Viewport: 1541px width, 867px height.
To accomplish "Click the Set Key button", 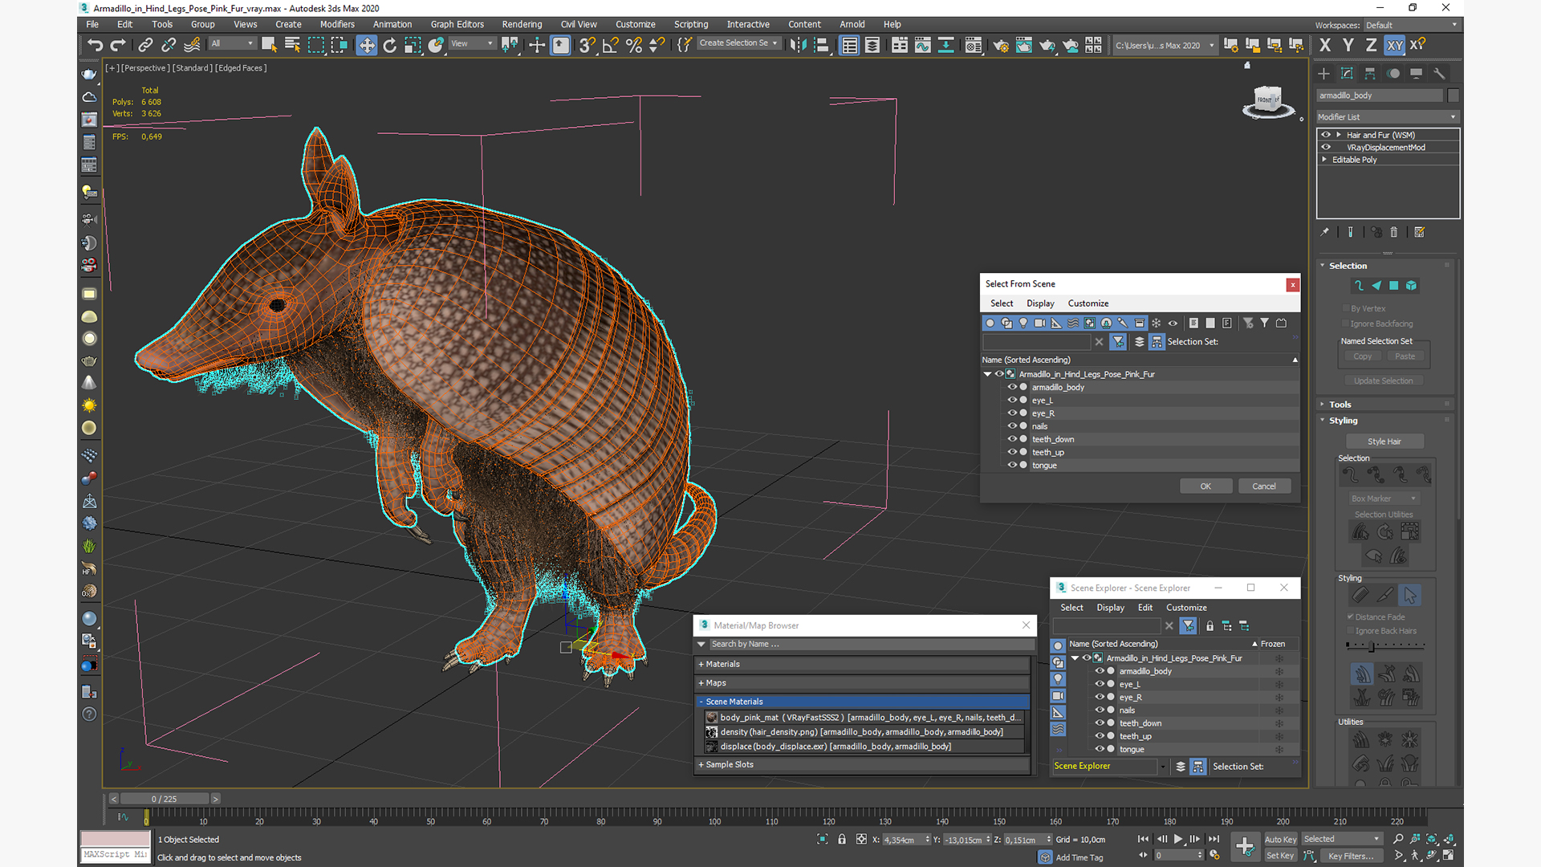I will [1280, 856].
